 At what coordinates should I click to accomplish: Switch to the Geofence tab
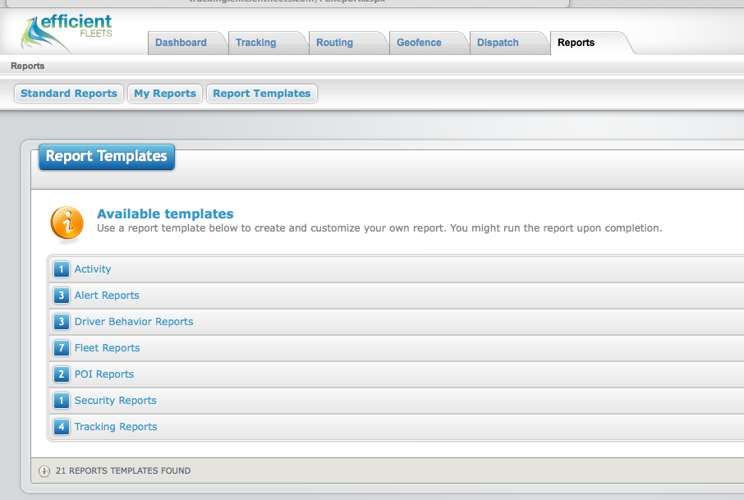point(419,43)
